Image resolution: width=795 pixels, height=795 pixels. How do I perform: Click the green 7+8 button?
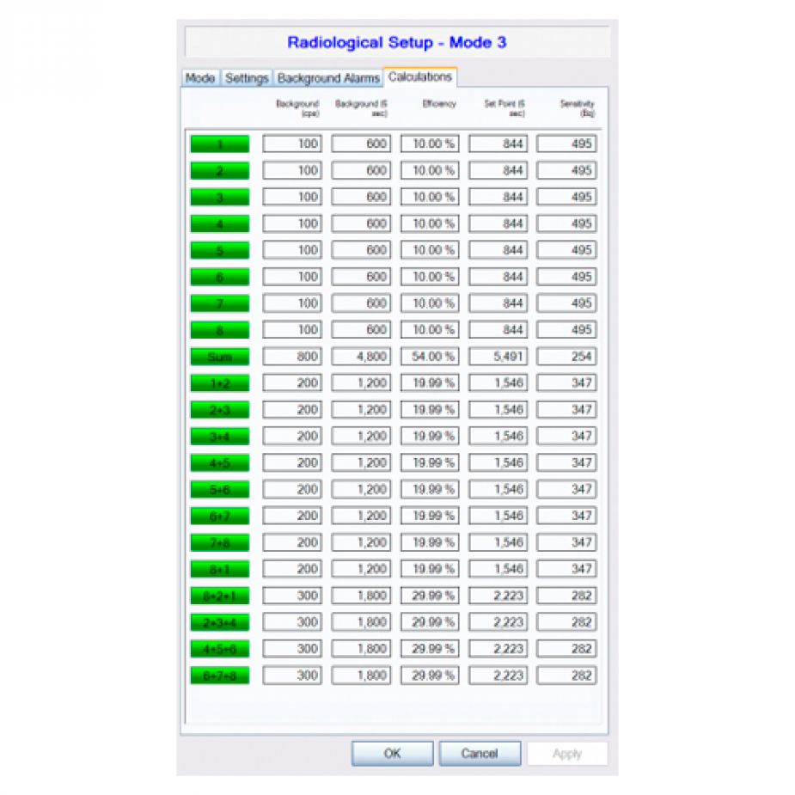[219, 542]
